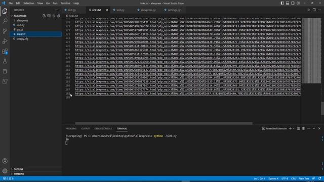Screen dimensions: 324x182
Task: Click errors and warnings status indicator
Action: point(8,178)
